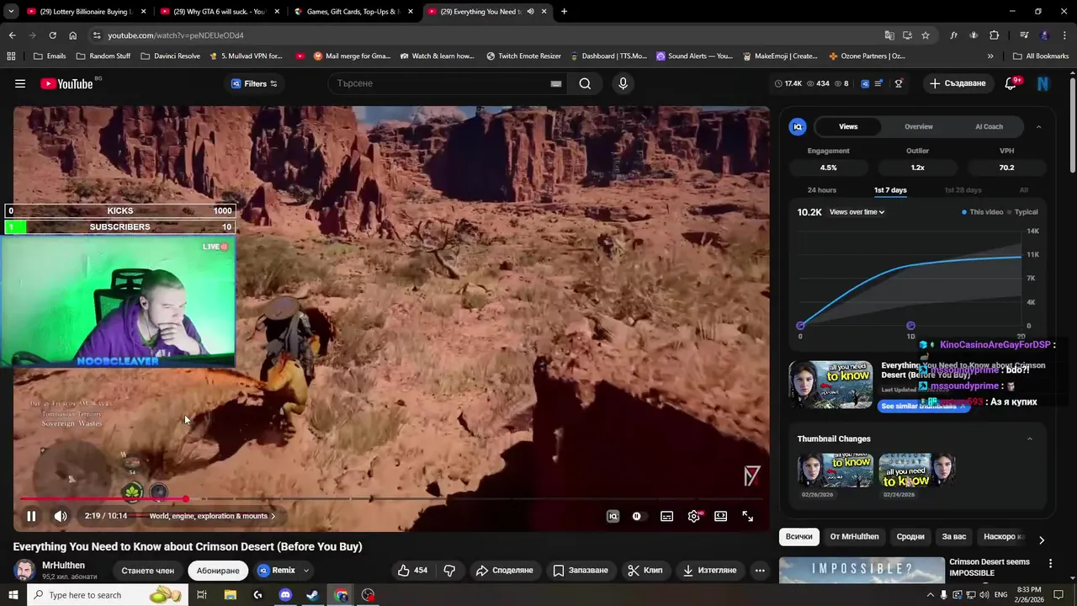Open the Filters dropdown
The height and width of the screenshot is (606, 1077).
pyautogui.click(x=254, y=83)
